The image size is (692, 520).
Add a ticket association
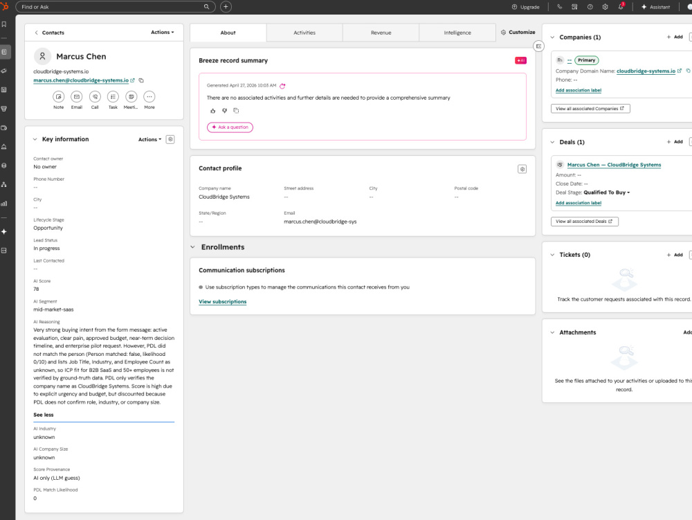coord(675,255)
